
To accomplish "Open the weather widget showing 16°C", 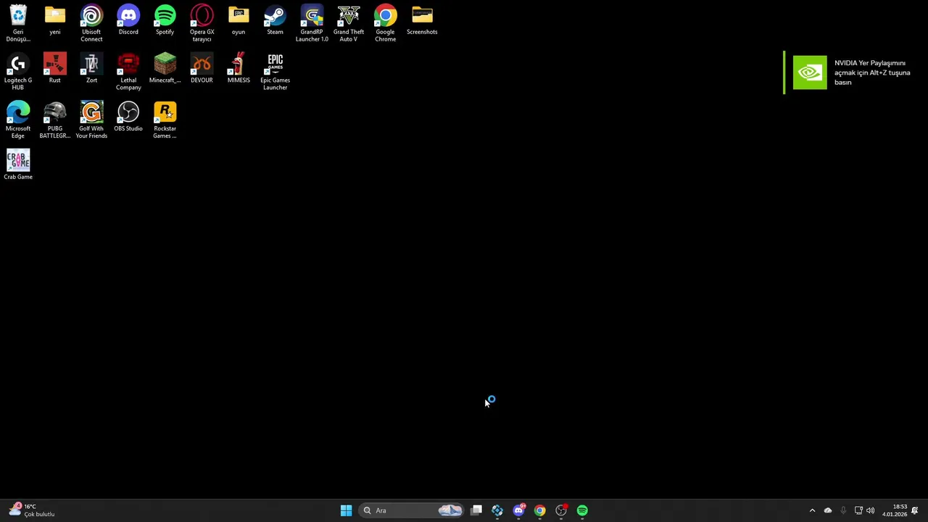I will pos(32,510).
